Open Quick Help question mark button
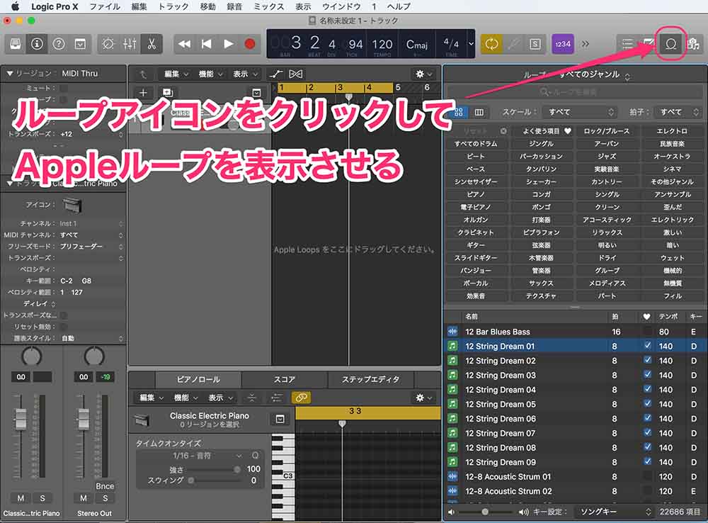Image resolution: width=708 pixels, height=523 pixels. pyautogui.click(x=59, y=44)
